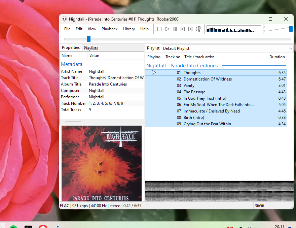Expand the Playlist selector dropdown
This screenshot has width=296, height=228.
pos(291,48)
